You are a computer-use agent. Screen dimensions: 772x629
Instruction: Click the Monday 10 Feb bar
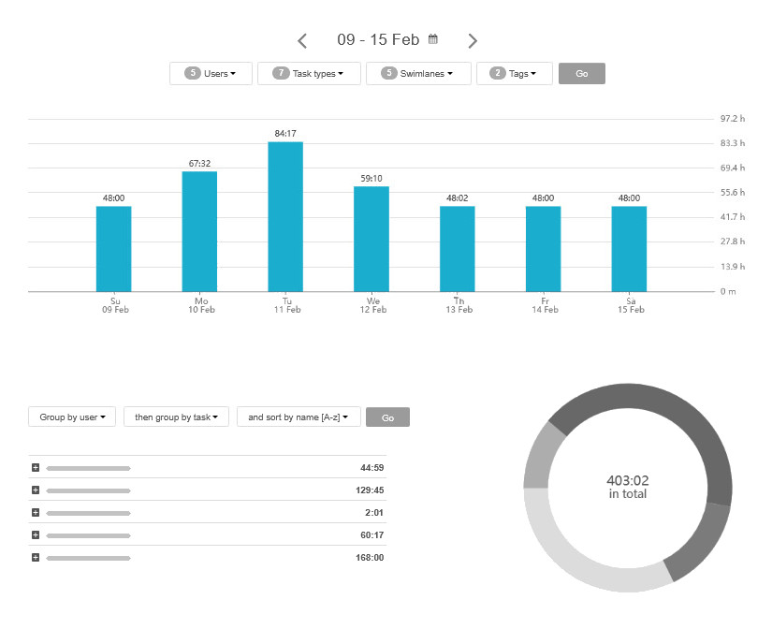click(199, 231)
